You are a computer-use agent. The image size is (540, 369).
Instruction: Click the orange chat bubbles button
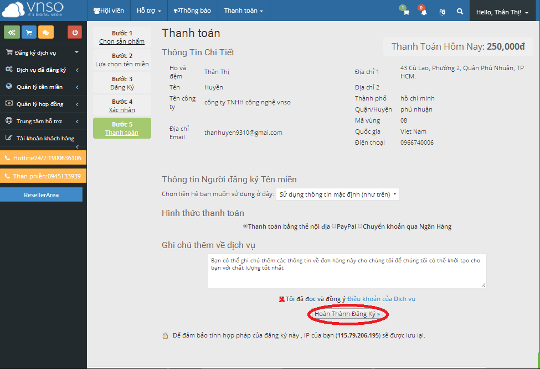coord(46,32)
